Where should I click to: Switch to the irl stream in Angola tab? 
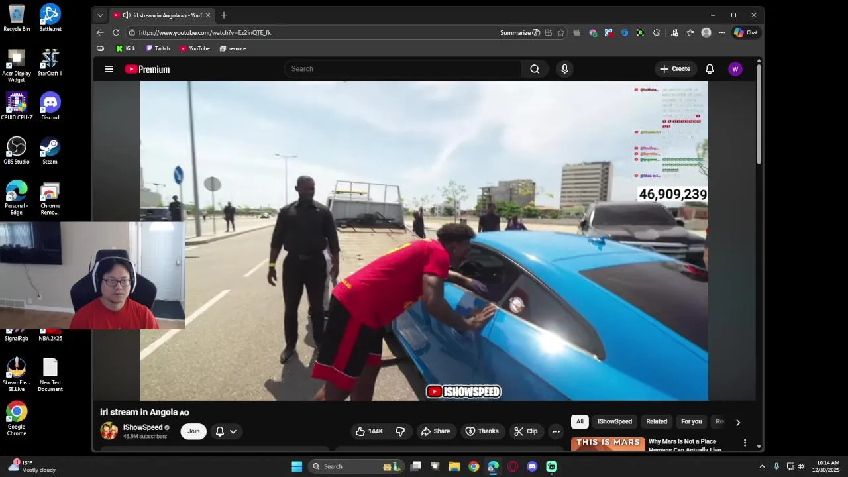coord(162,15)
